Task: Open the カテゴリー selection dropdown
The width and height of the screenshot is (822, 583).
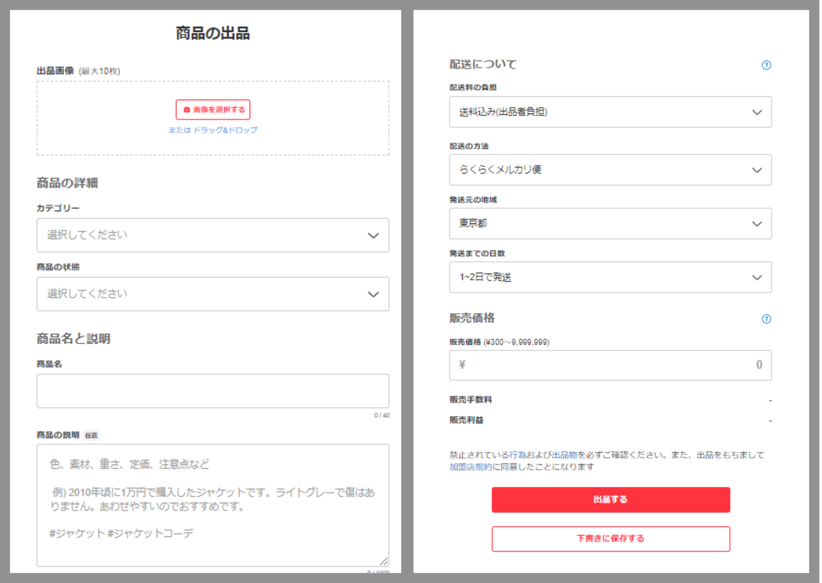Action: pos(213,236)
